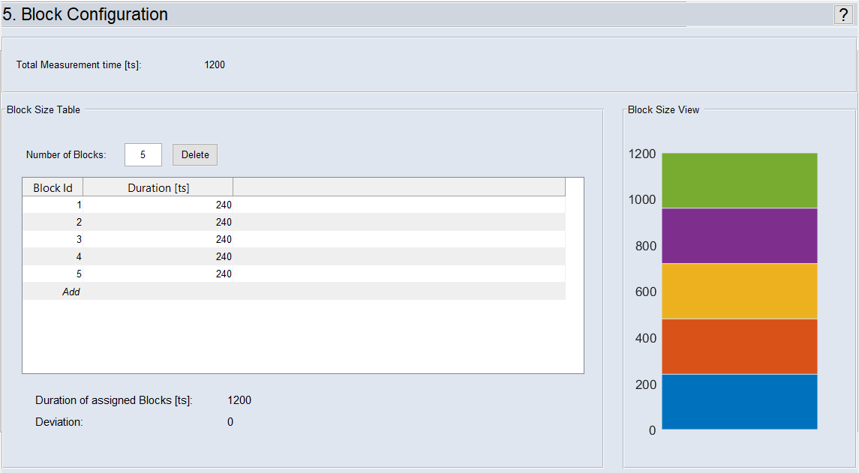Click empty area below the Add row

point(300,337)
